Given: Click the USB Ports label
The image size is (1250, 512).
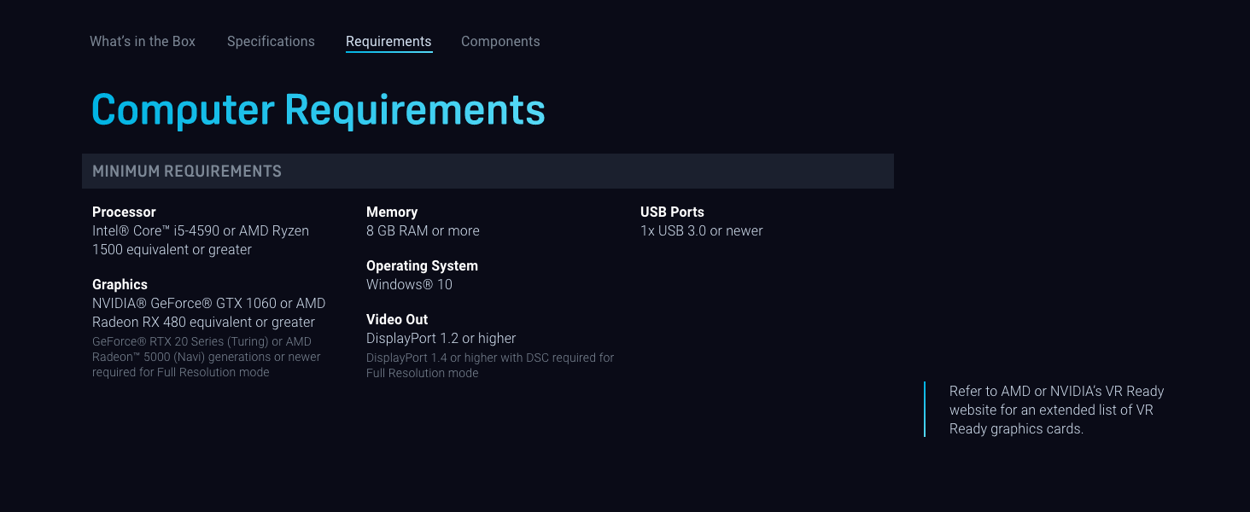Looking at the screenshot, I should [673, 212].
